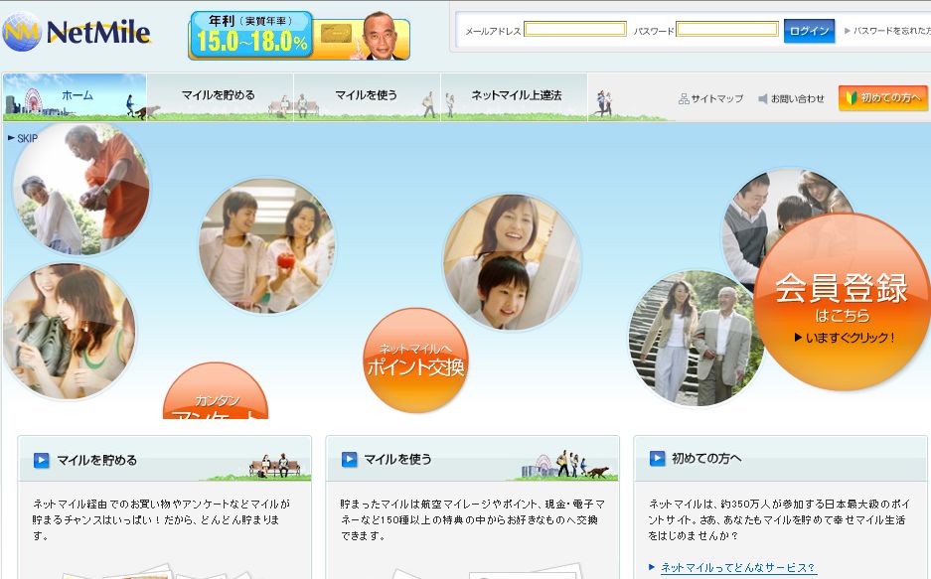Image resolution: width=931 pixels, height=579 pixels.
Task: Click the beginner leaf mark on 初めての方へ button
Action: [x=851, y=98]
